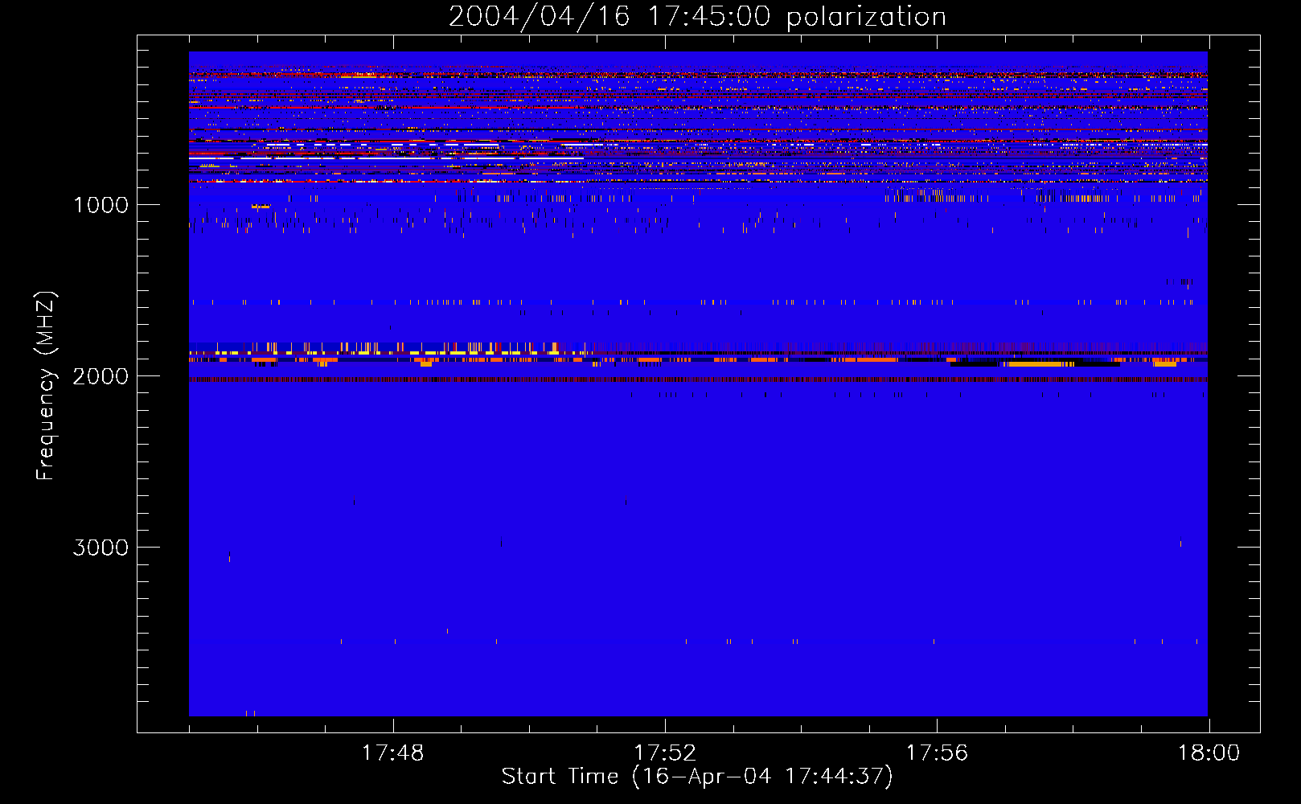Click the 'Start Time (16-Apr-04 17:44:37)' axis label
Viewport: 1301px width, 804px height.
(697, 777)
